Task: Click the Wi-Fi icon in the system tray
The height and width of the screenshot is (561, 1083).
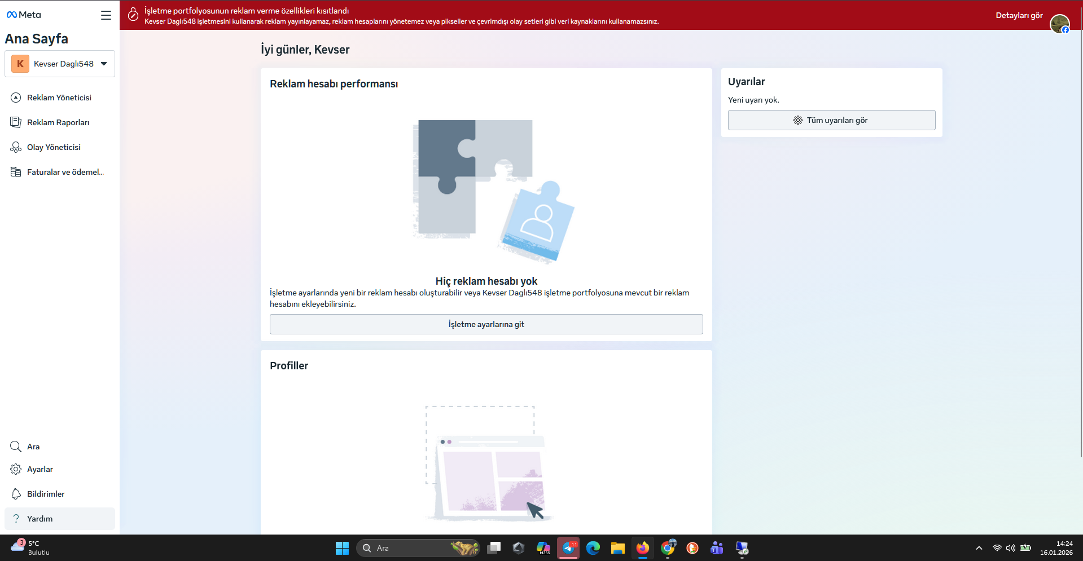Action: pyautogui.click(x=997, y=548)
